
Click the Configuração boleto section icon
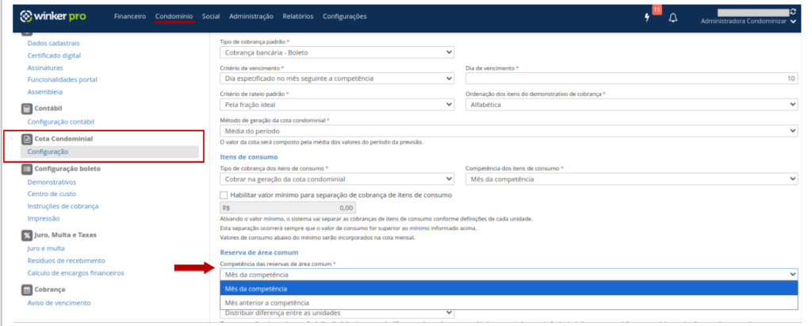pyautogui.click(x=26, y=169)
